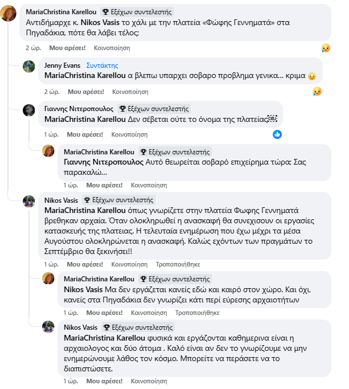Click the sad reaction on MariaChristina's top comment

pos(325,48)
